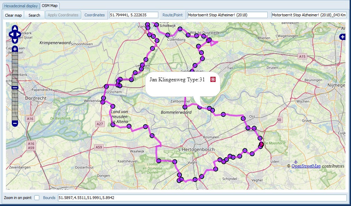Pan the map left with the west arrow
The image size is (351, 206).
tap(10, 34)
